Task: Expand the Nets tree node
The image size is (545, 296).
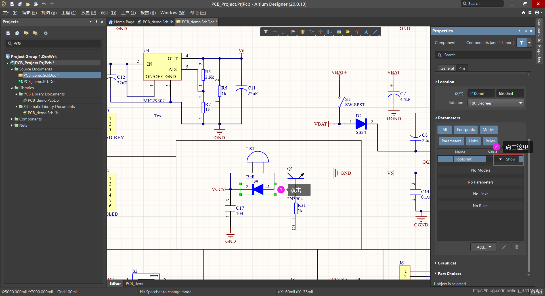Action: (x=12, y=125)
